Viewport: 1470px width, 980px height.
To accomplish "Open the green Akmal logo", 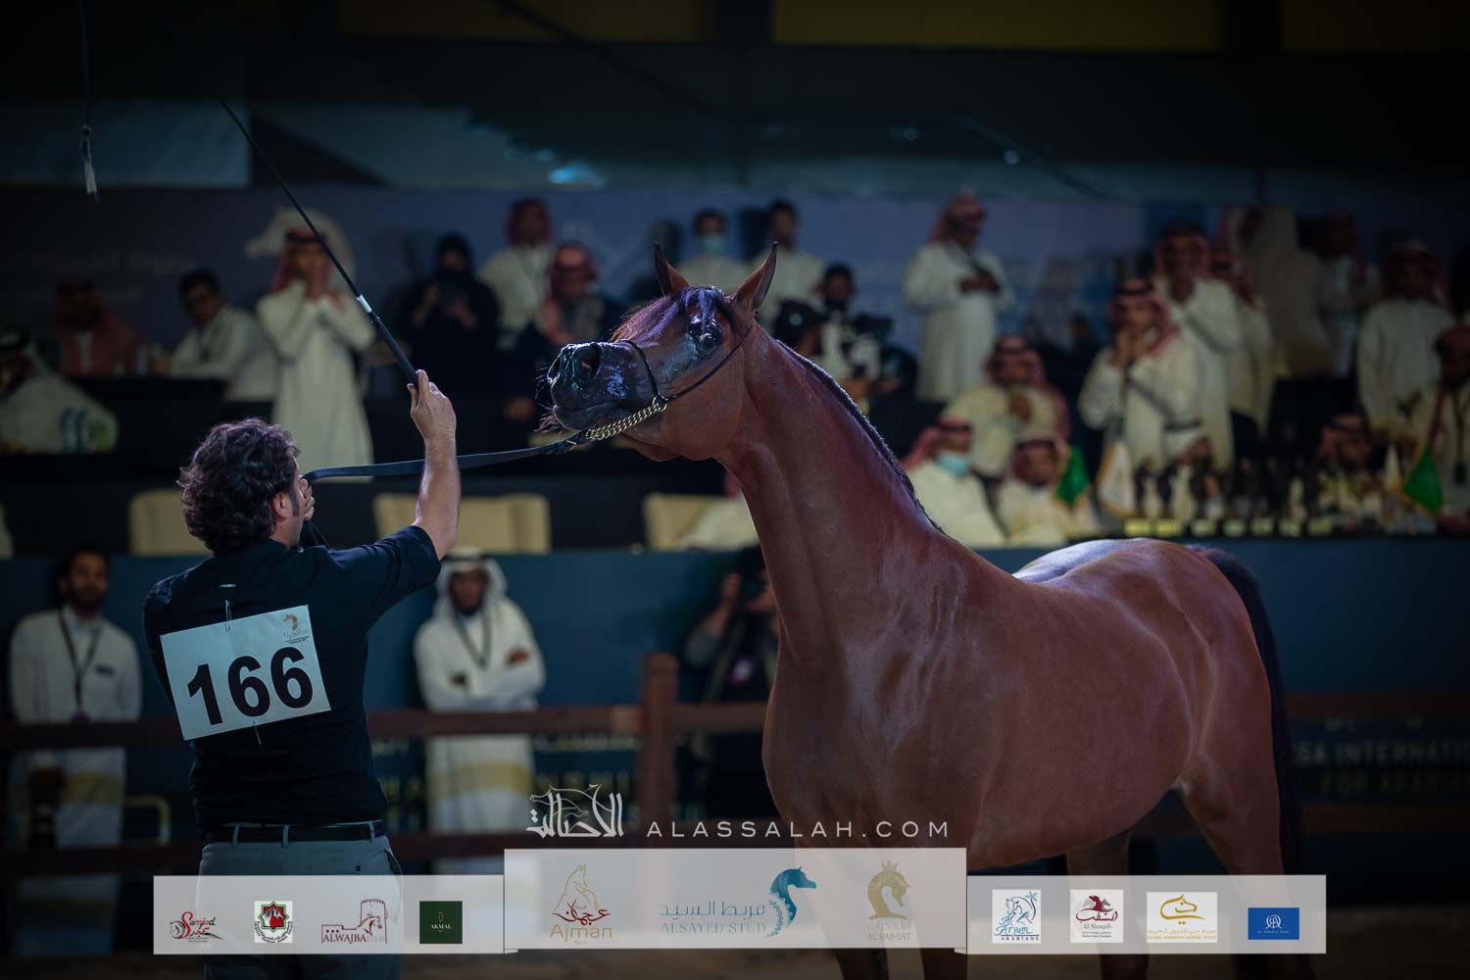I will coord(440,922).
